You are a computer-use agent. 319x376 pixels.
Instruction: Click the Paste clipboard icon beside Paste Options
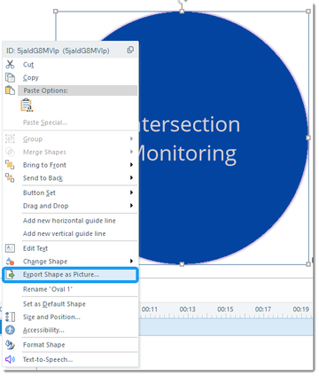(x=10, y=90)
